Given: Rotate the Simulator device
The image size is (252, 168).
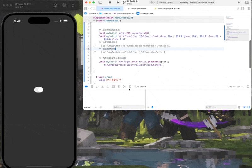Looking at the screenshot, I should [73, 5].
